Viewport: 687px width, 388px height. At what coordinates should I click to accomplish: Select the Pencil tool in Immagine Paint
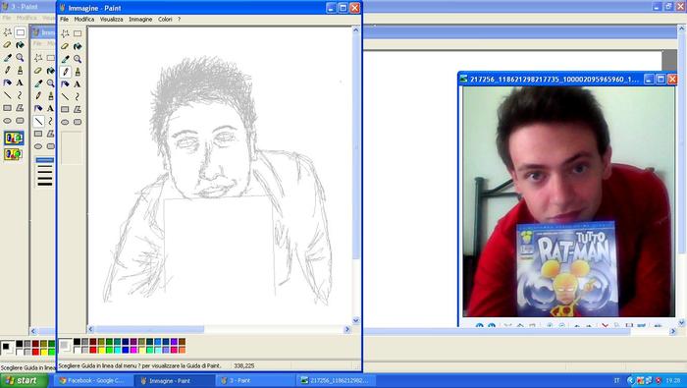(66, 72)
